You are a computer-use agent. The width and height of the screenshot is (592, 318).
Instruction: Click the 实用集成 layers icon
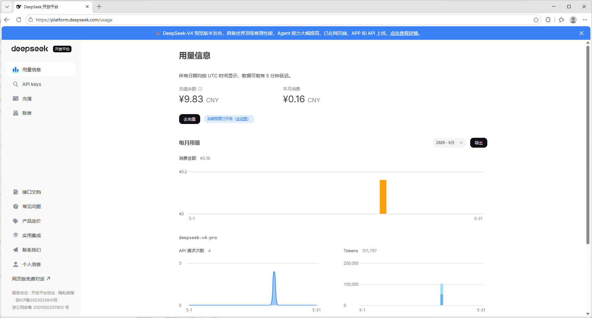point(15,235)
